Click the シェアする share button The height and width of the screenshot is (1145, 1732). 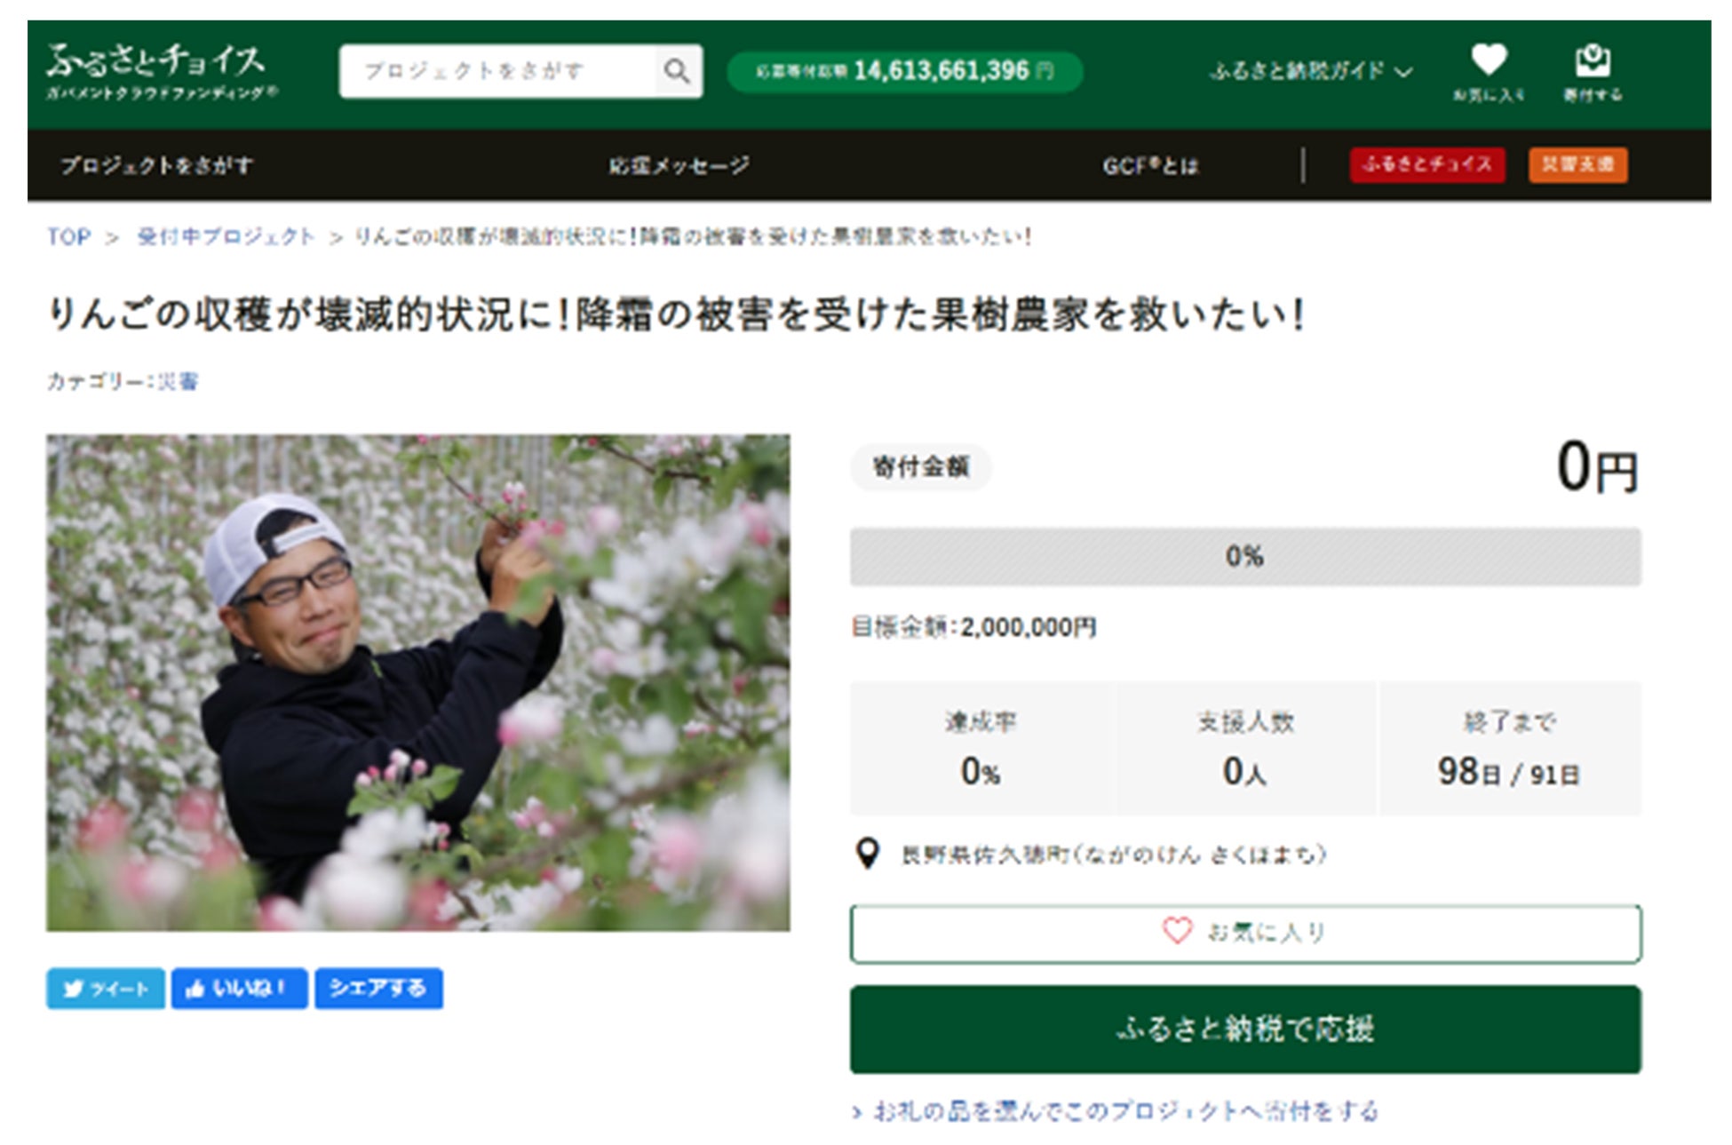coord(378,988)
